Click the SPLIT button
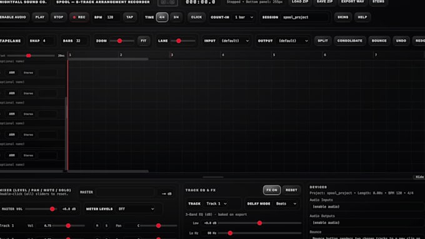425x239 pixels. (x=323, y=41)
